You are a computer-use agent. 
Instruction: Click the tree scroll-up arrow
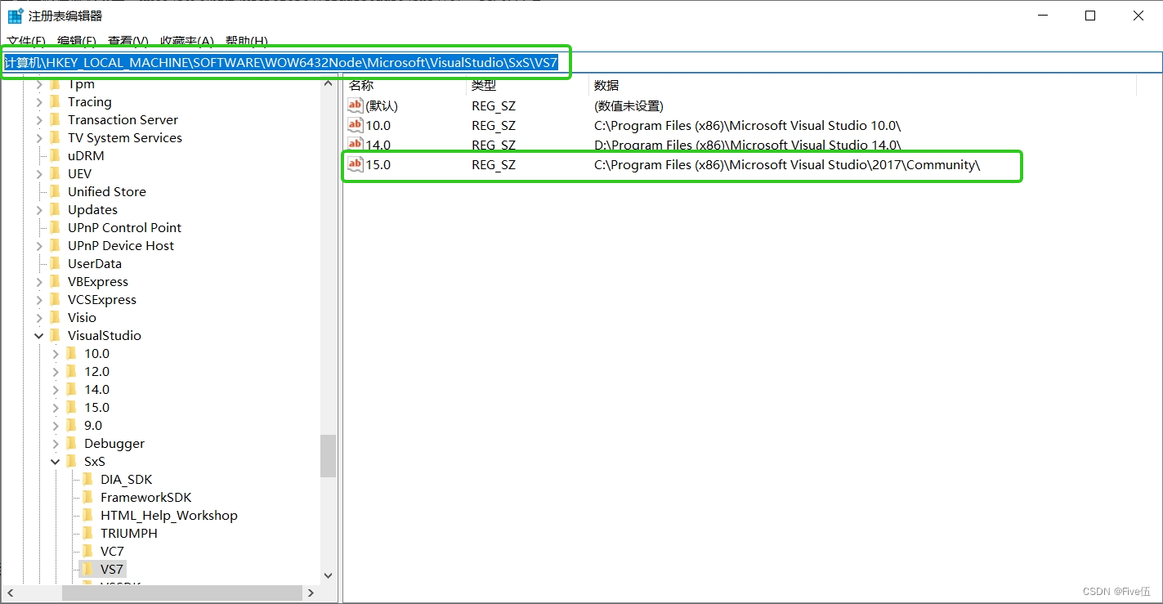click(328, 83)
